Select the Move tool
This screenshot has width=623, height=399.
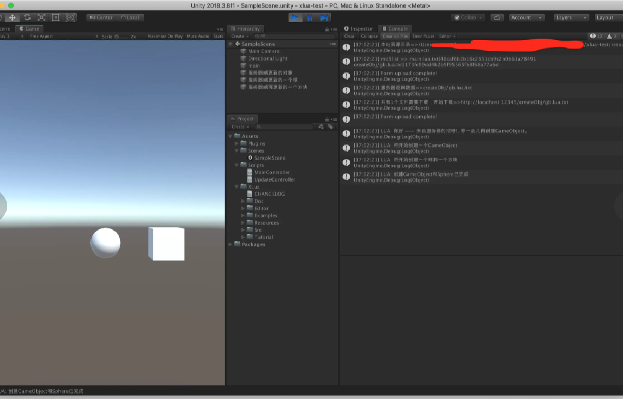point(13,17)
